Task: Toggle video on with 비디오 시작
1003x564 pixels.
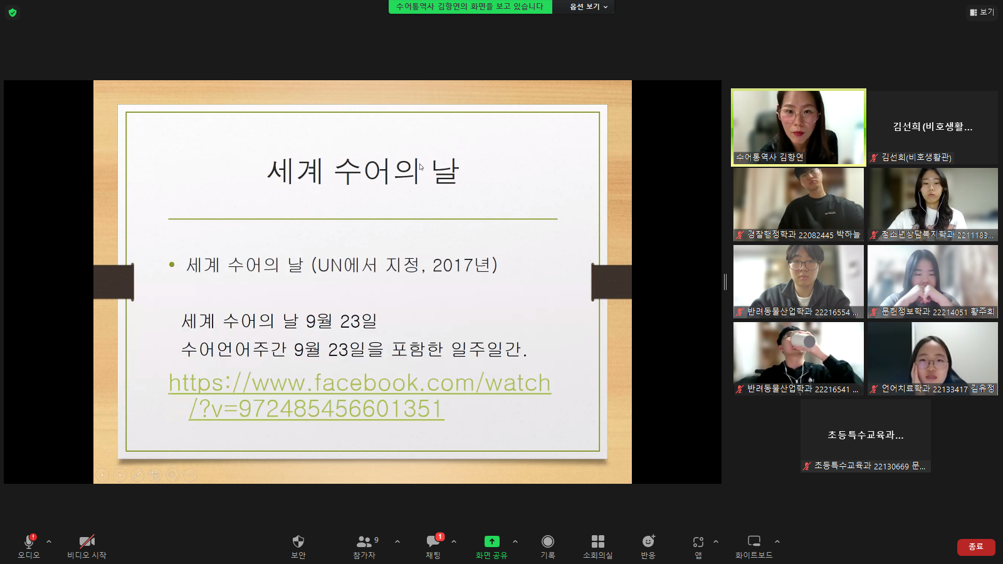Action: 87,541
